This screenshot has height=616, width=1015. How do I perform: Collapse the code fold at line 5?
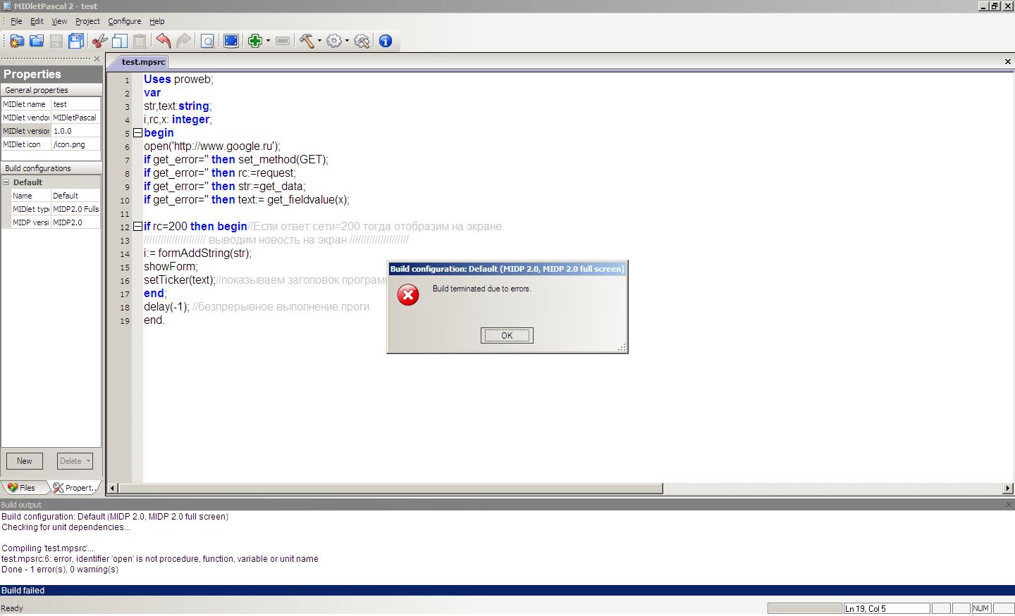[x=138, y=133]
